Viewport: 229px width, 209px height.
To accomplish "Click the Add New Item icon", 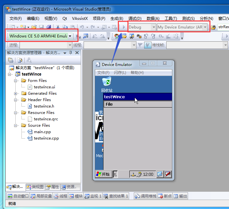I will point(23,27).
